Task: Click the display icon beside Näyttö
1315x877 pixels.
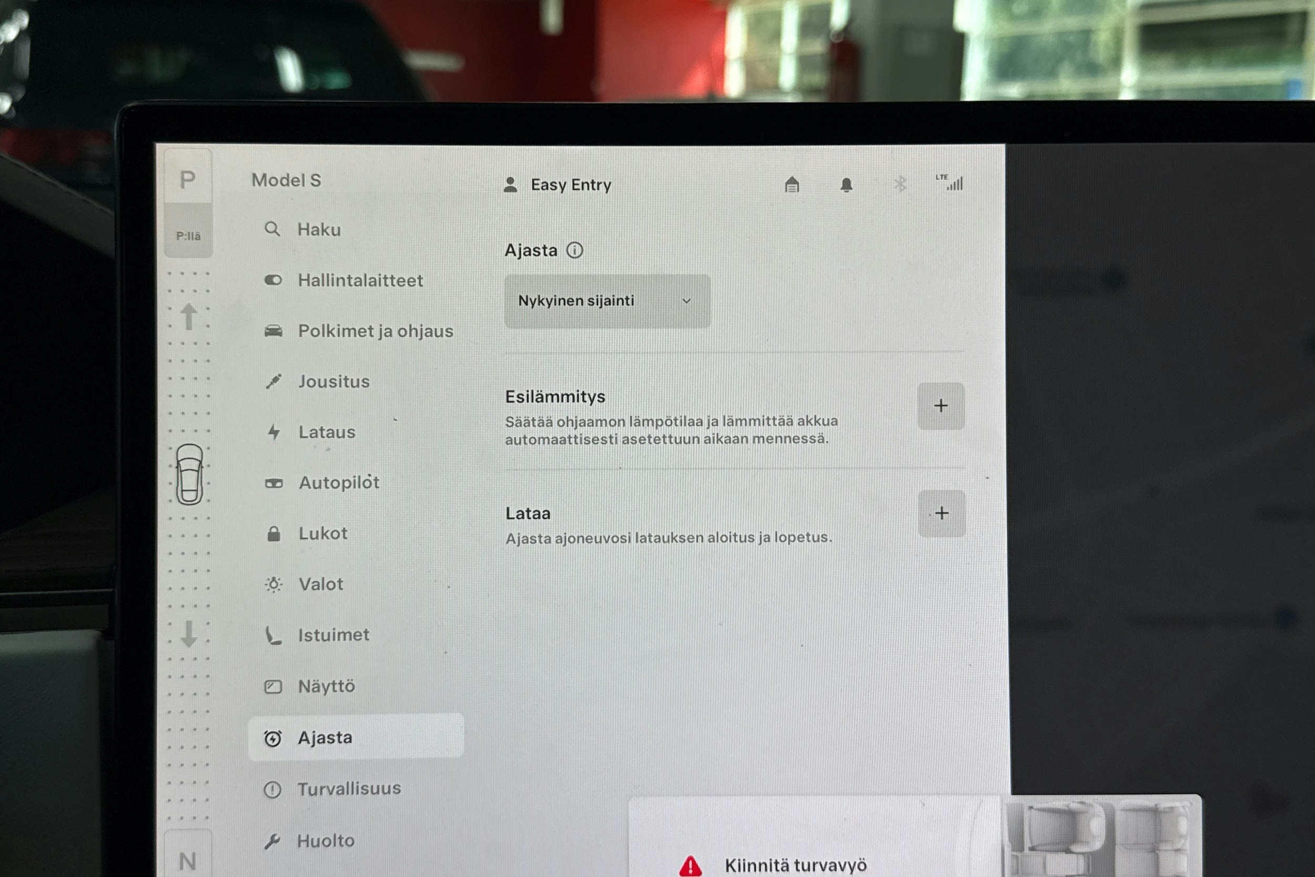Action: point(273,687)
